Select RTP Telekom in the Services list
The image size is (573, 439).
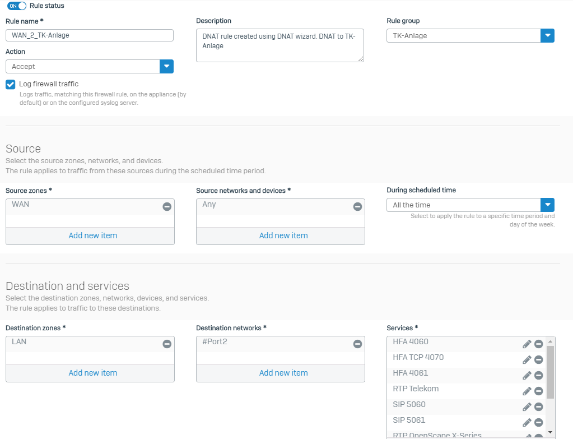pyautogui.click(x=467, y=391)
